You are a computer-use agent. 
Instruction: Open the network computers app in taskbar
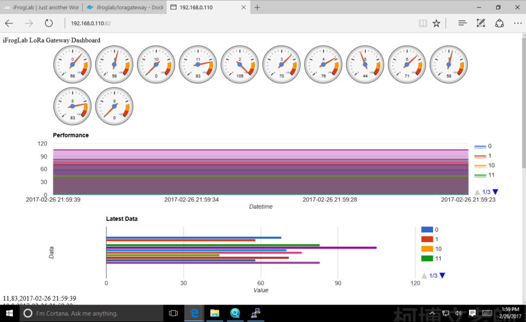click(255, 313)
